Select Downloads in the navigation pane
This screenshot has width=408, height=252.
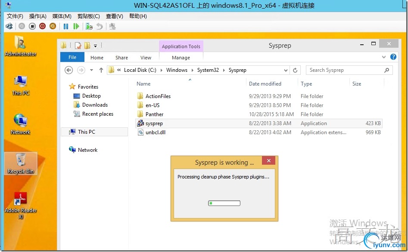(x=90, y=105)
